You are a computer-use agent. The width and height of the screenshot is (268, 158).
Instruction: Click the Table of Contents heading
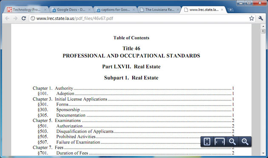(x=131, y=38)
